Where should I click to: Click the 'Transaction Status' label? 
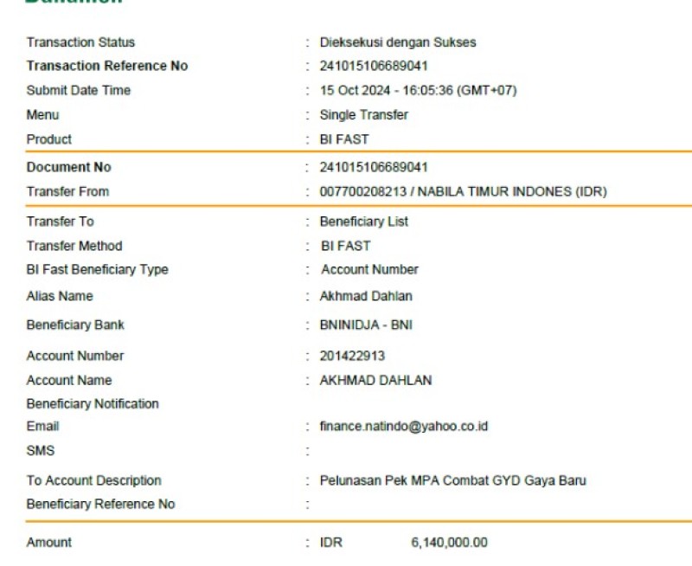80,42
